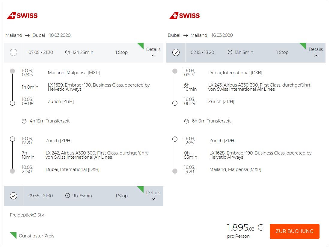The image size is (330, 247).
Task: Select the 09:55 - 21:30 outbound flight radio
Action: coord(13,196)
